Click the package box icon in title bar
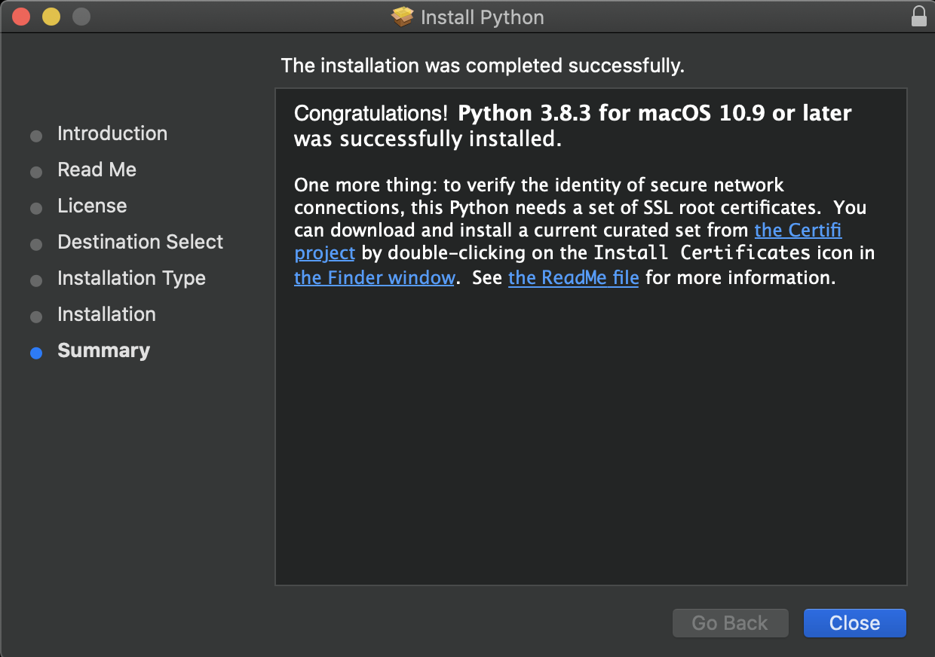 coord(403,17)
